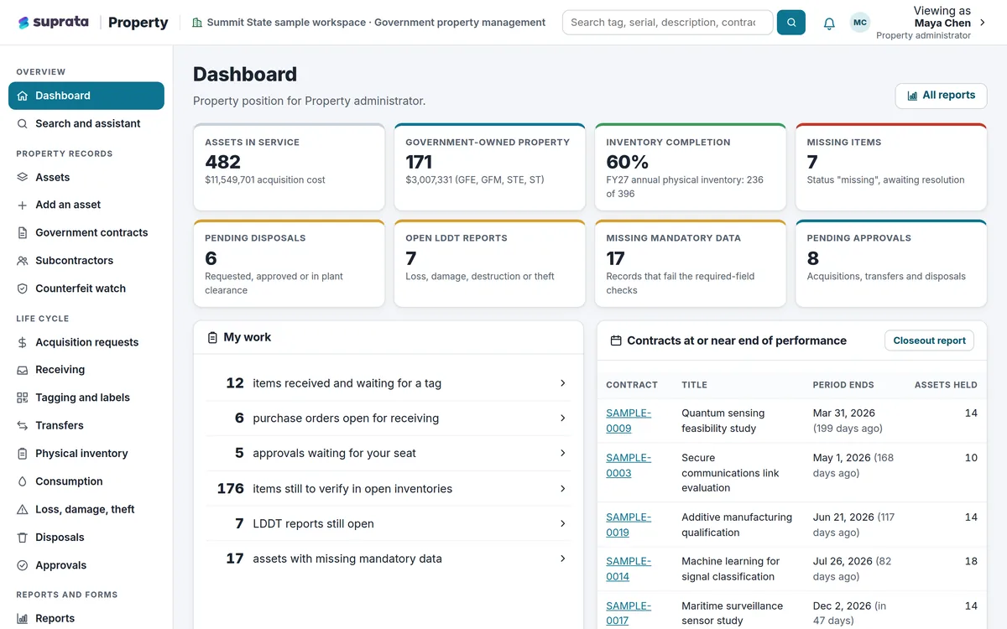Open contract link SAMPLE-0003
Screen dimensions: 1007x629
click(x=629, y=465)
